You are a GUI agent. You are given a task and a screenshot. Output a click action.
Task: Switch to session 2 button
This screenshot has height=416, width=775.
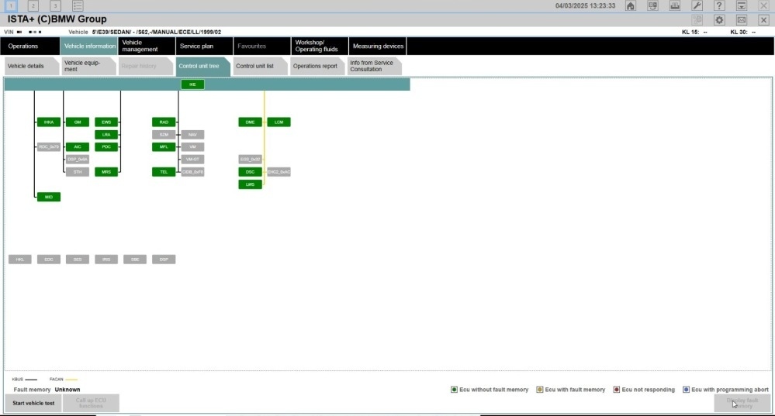point(33,6)
